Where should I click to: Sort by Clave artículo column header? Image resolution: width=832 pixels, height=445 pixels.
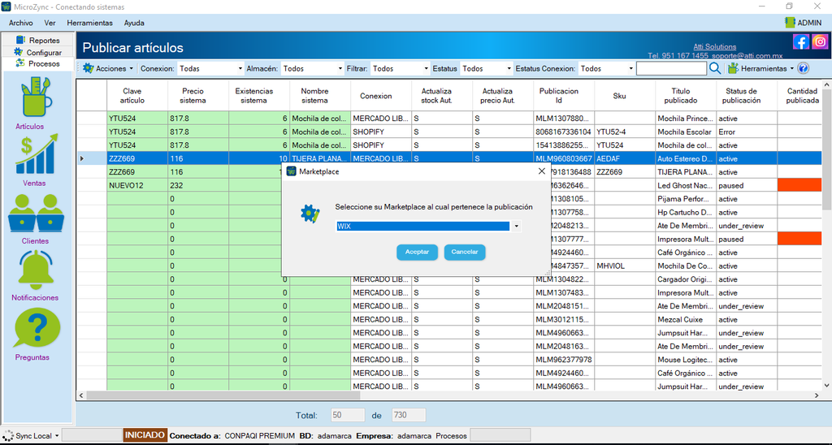[136, 96]
